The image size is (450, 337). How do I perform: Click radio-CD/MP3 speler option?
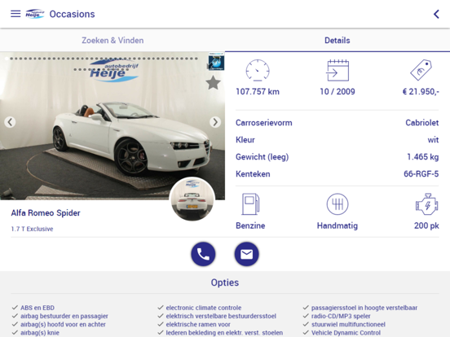(341, 316)
